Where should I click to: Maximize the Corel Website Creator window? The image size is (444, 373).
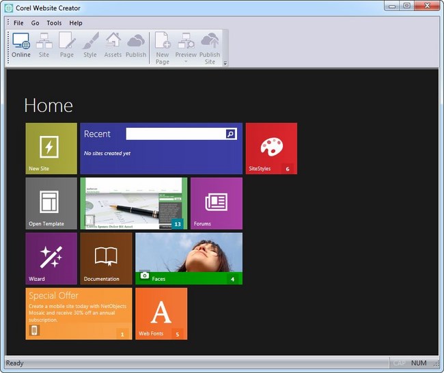click(x=406, y=5)
